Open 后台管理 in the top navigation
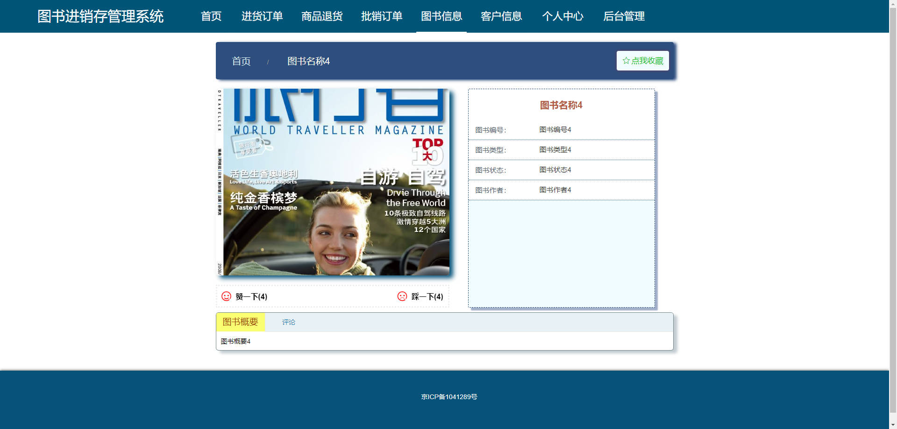Image resolution: width=897 pixels, height=429 pixels. point(624,16)
